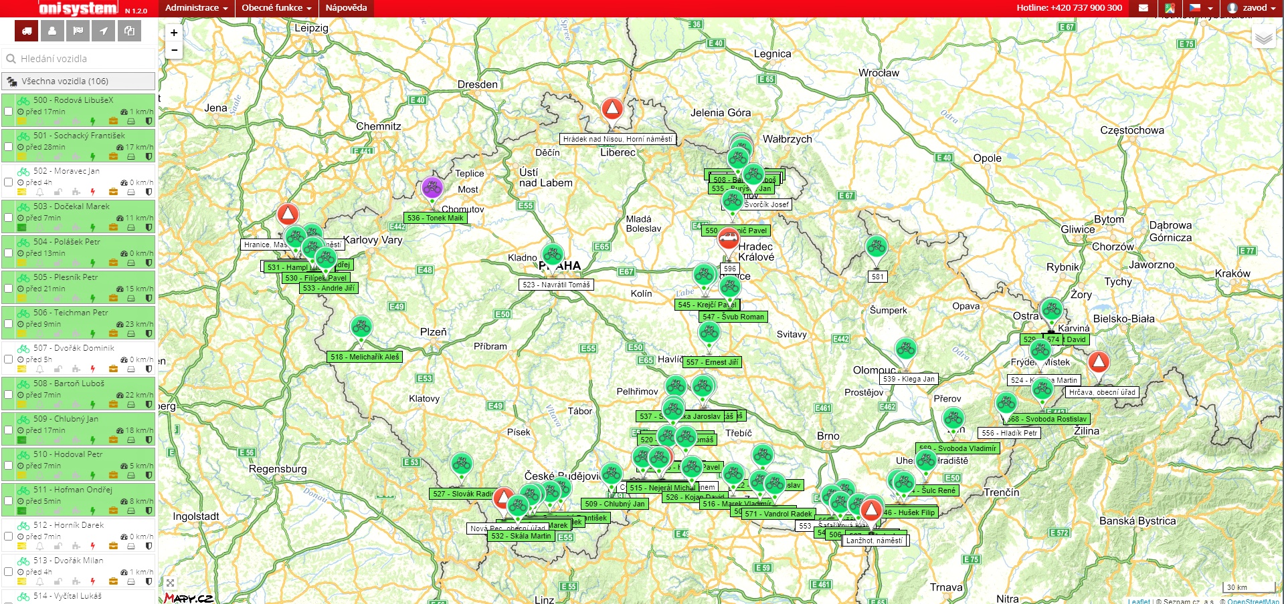1284x604 pixels.
Task: Click map label 557 - Ernest Jiří
Action: point(712,362)
